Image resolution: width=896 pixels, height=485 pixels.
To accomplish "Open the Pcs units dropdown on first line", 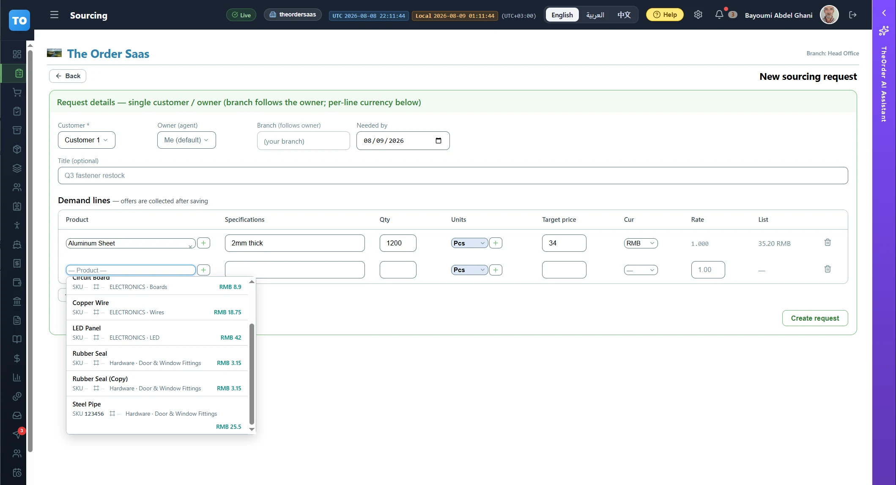I will coord(469,243).
